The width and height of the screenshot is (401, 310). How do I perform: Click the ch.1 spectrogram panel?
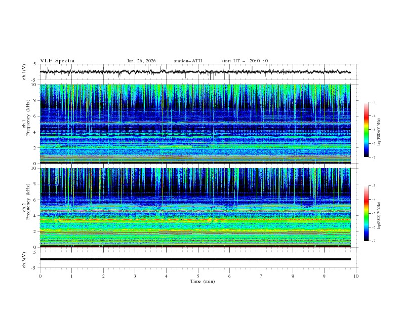point(195,124)
